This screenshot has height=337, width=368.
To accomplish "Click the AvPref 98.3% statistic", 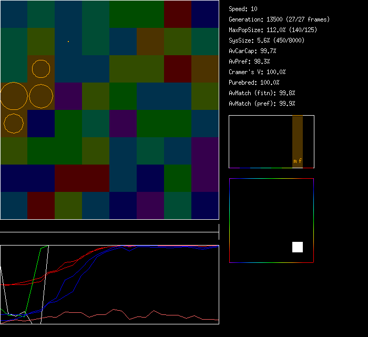I will pyautogui.click(x=249, y=62).
